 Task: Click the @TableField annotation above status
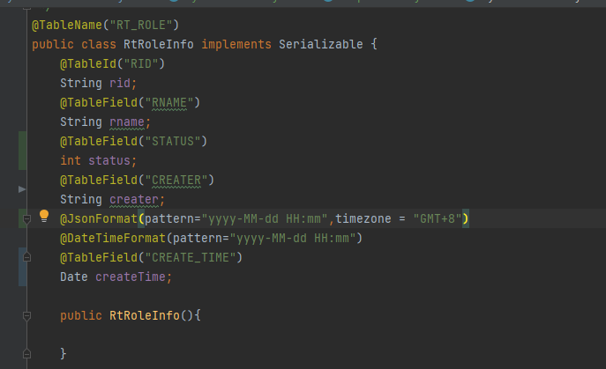99,141
